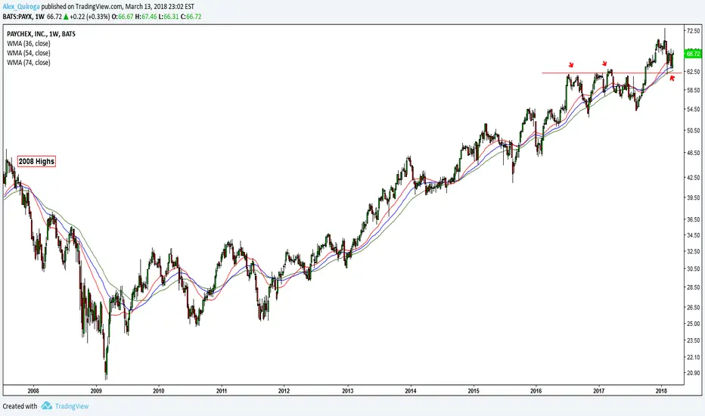Click the 20.90 price axis label

point(694,373)
